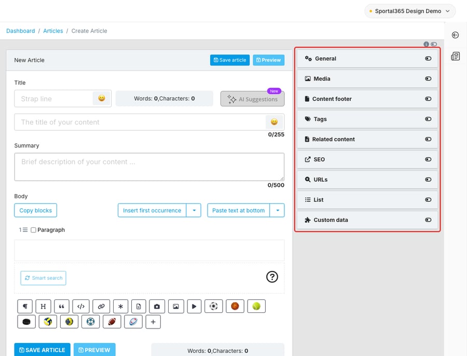The width and height of the screenshot is (467, 356).
Task: Go to Articles breadcrumb link
Action: point(53,31)
